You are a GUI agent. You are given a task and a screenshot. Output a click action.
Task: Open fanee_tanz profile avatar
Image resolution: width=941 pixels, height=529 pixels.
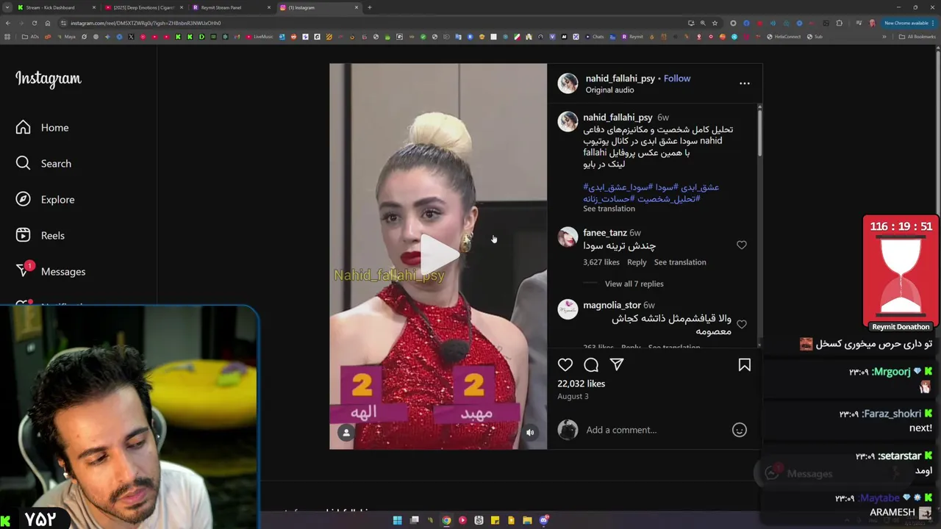tap(568, 237)
